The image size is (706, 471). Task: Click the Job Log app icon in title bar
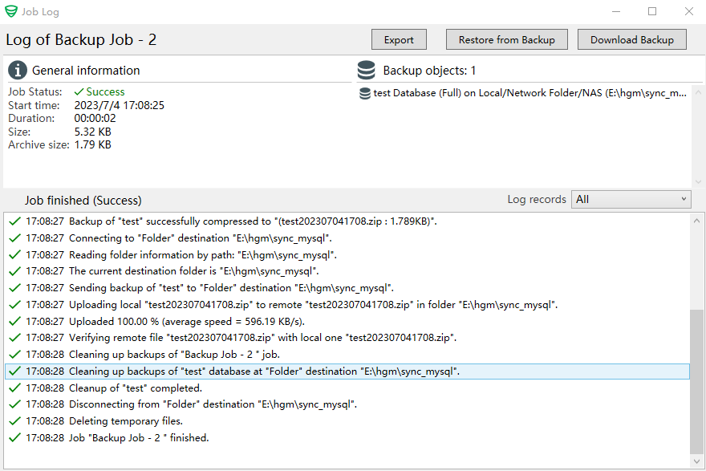(11, 11)
